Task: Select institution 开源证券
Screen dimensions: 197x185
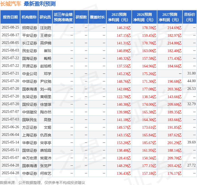Action: [30, 66]
